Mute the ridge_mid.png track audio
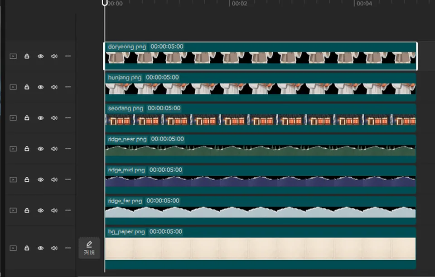 tap(54, 179)
